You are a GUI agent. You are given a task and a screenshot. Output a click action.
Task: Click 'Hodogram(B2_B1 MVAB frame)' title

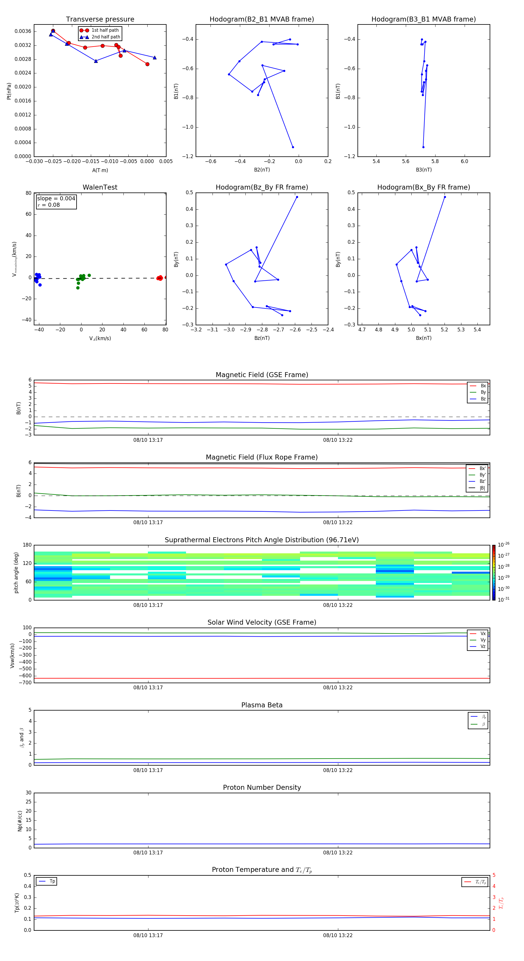pyautogui.click(x=262, y=20)
